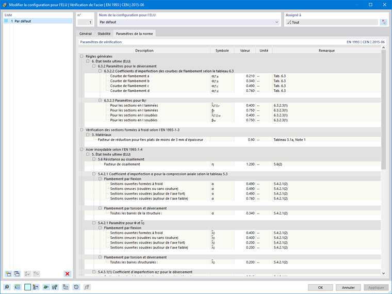Click the green import/load defaults icon

(46, 287)
